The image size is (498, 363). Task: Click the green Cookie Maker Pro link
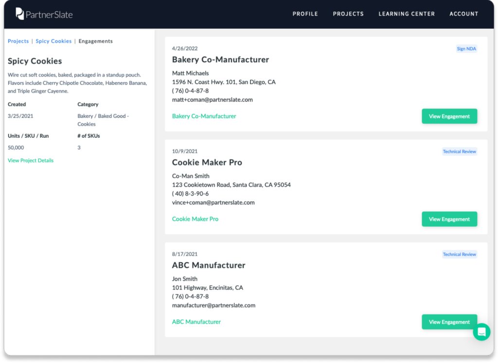click(x=195, y=219)
